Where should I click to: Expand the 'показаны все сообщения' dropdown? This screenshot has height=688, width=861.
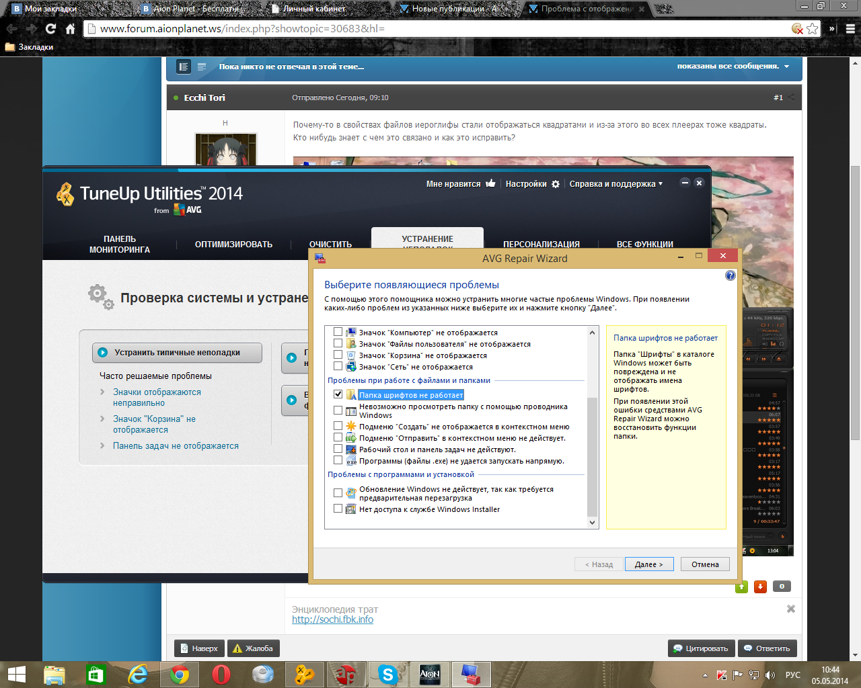coord(733,66)
